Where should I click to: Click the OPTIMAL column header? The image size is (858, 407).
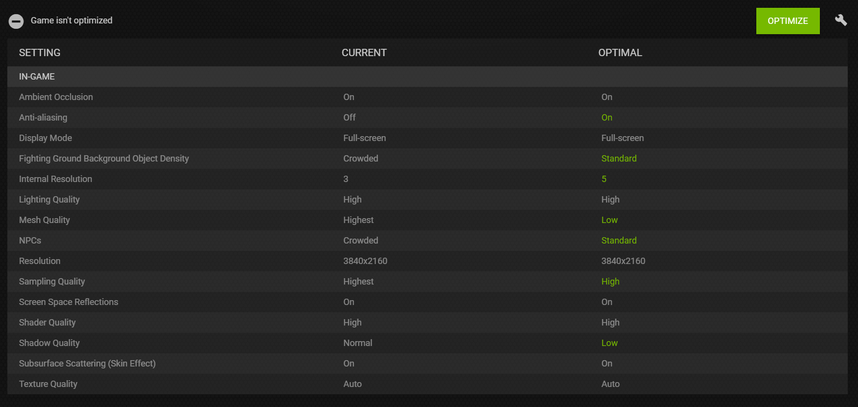pyautogui.click(x=620, y=53)
